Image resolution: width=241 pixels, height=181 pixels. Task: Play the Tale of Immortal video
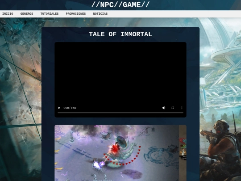[x=59, y=108]
